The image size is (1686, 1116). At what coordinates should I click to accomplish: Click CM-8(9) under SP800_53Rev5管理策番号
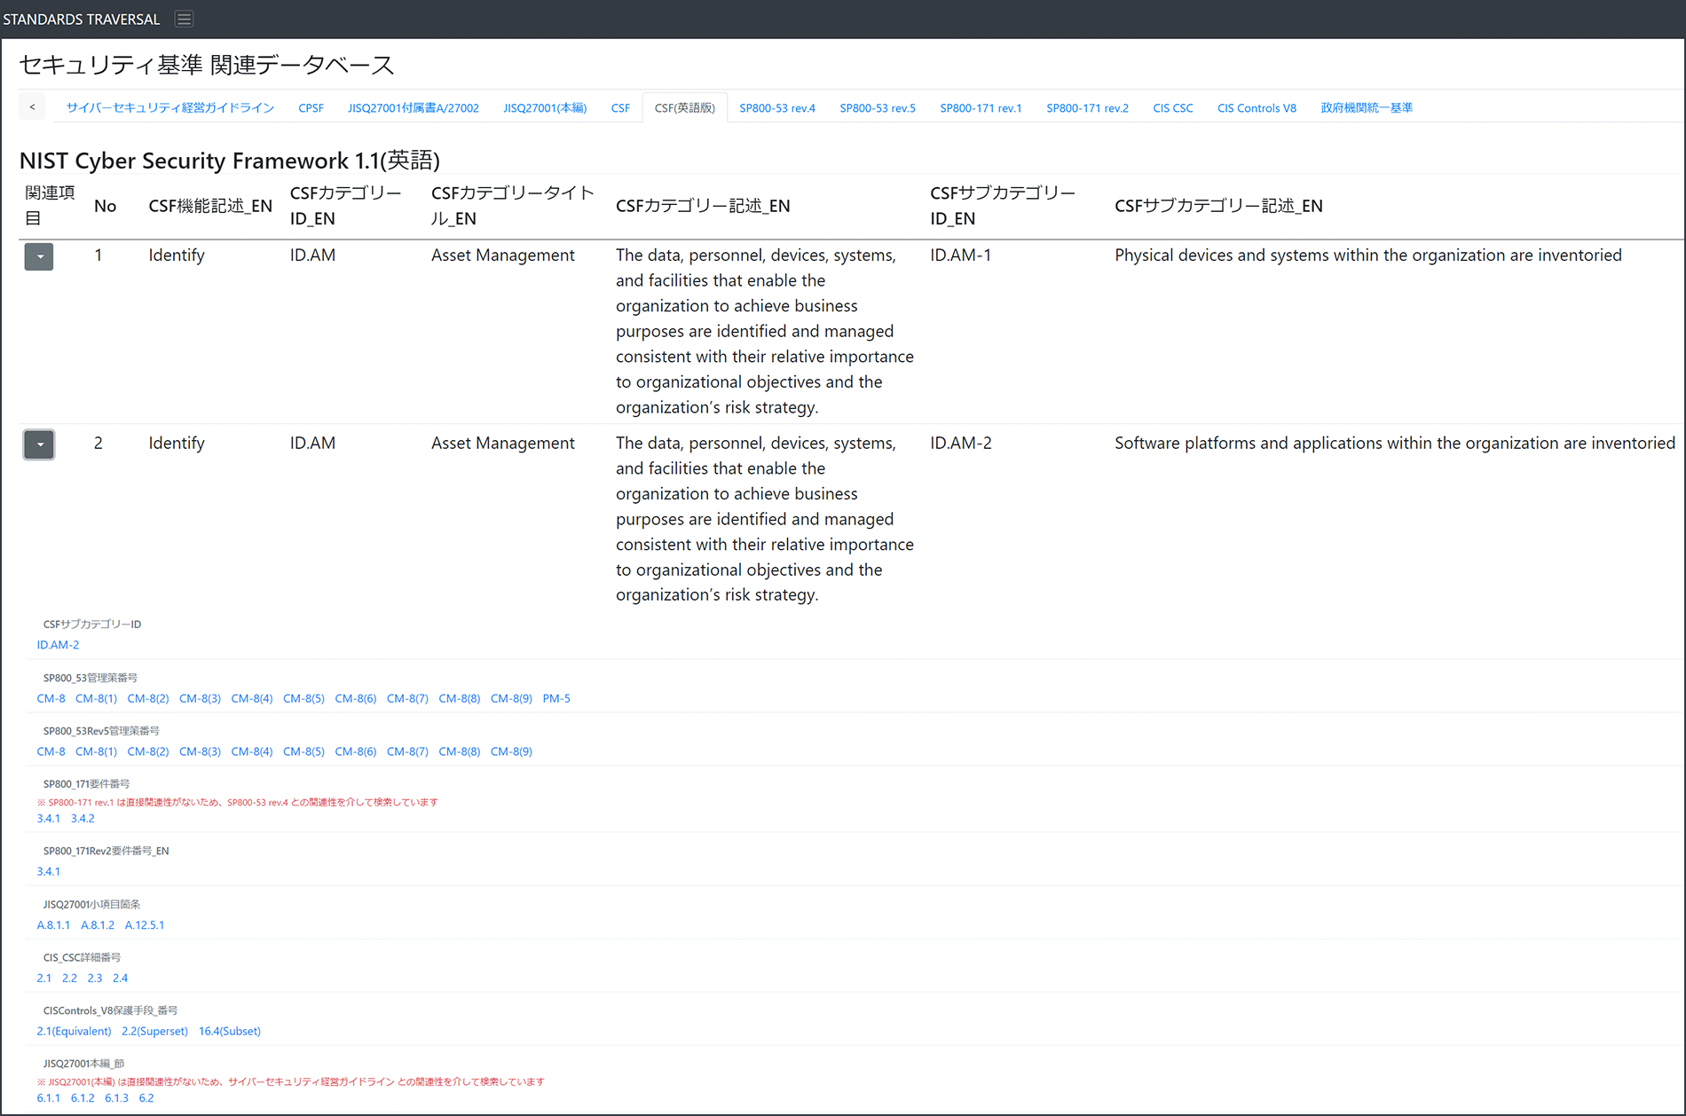(511, 751)
